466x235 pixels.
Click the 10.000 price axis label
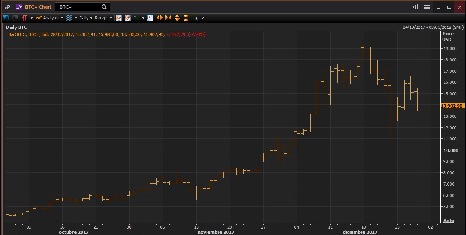[451, 150]
